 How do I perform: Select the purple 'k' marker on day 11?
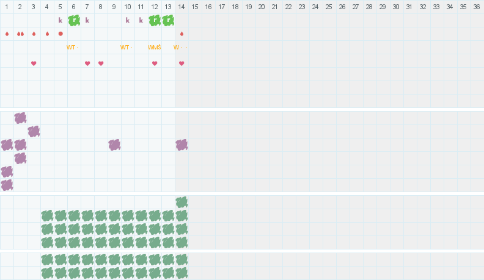click(x=141, y=20)
